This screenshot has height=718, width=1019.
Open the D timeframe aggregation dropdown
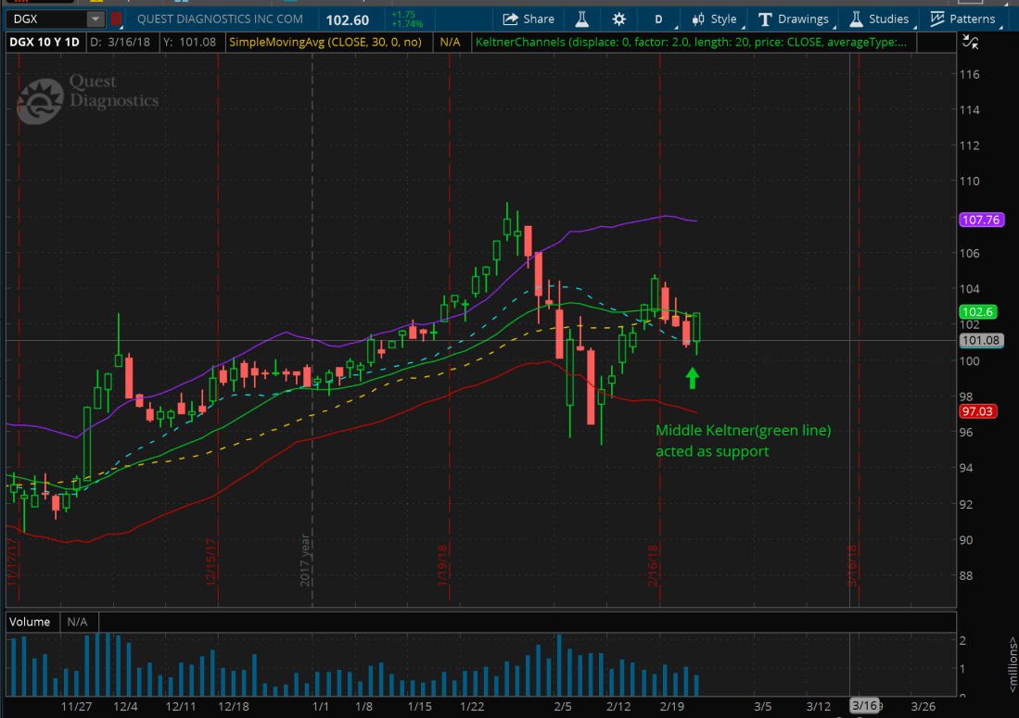659,19
